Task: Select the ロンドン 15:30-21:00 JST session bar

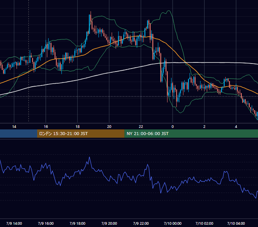Action: (x=80, y=134)
